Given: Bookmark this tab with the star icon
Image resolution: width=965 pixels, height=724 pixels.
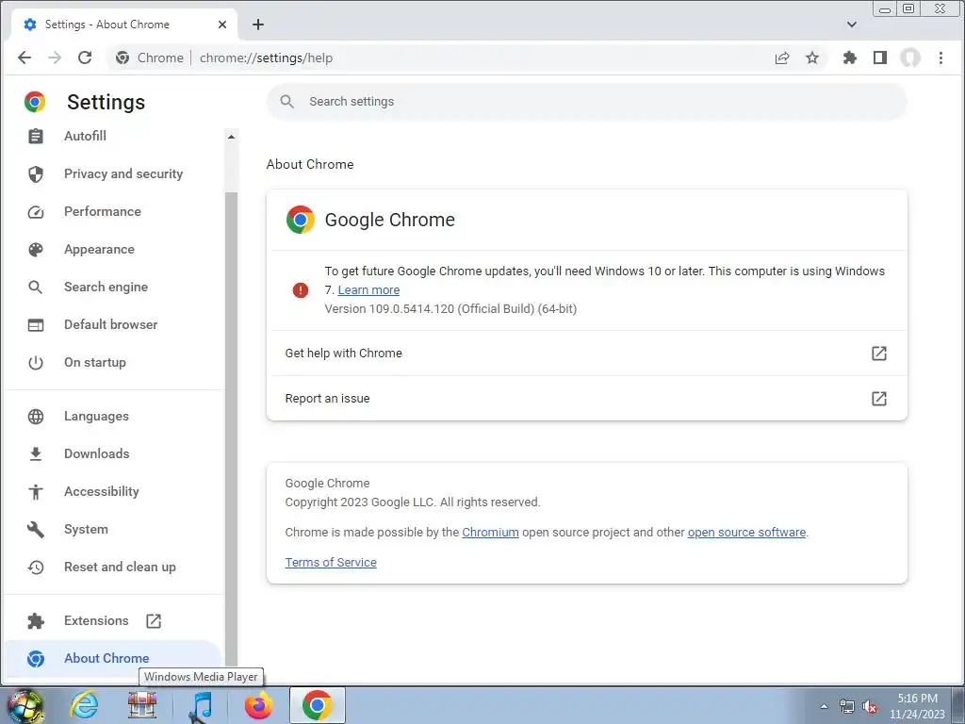Looking at the screenshot, I should 812,58.
